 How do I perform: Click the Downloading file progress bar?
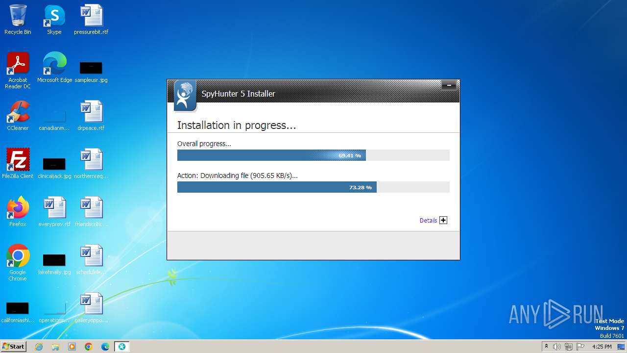coord(313,187)
